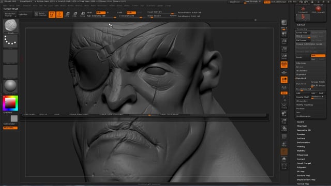Image resolution: width=331 pixels, height=186 pixels.
Task: Click the Xpose icon
Action: tap(284, 166)
